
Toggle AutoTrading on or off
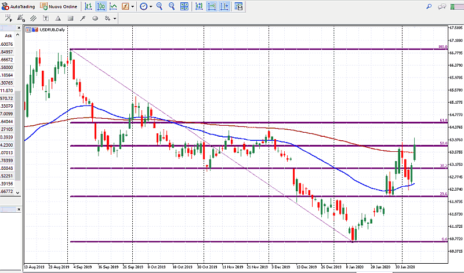point(19,6)
